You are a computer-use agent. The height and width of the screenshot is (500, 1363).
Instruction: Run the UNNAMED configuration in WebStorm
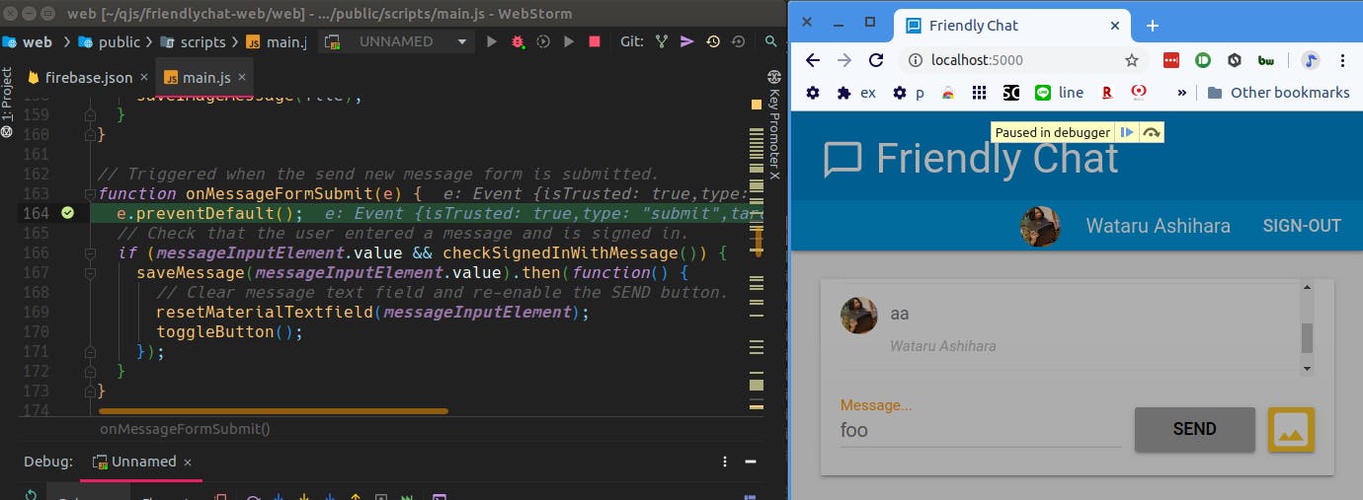(492, 41)
